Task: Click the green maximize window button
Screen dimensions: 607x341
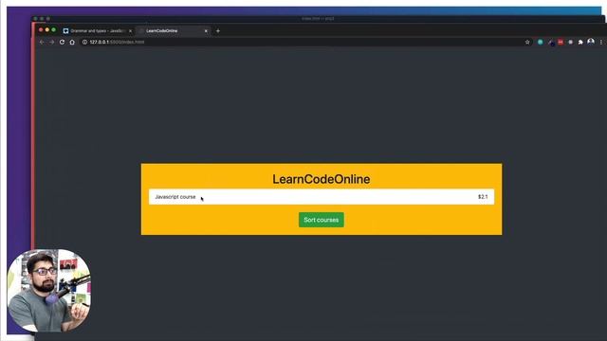Action: point(54,29)
